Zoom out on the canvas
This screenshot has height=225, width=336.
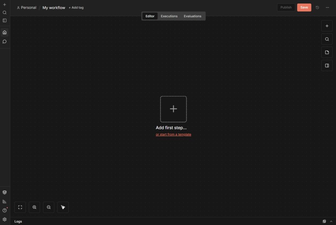click(49, 207)
